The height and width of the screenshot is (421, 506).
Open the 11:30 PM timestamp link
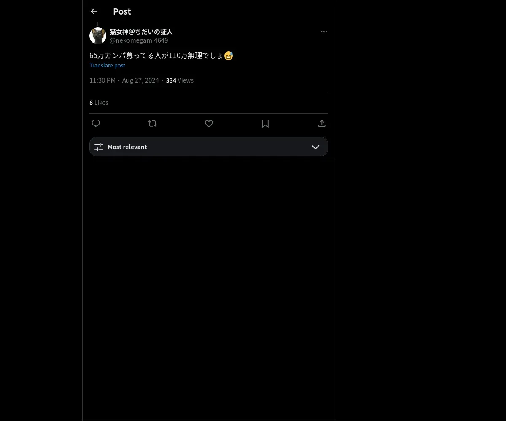tap(102, 80)
